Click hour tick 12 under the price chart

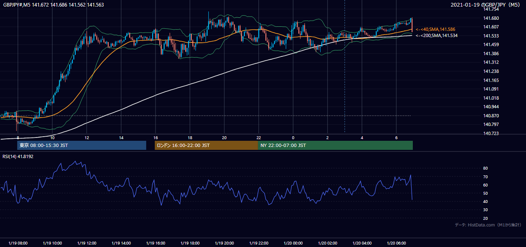[87, 137]
